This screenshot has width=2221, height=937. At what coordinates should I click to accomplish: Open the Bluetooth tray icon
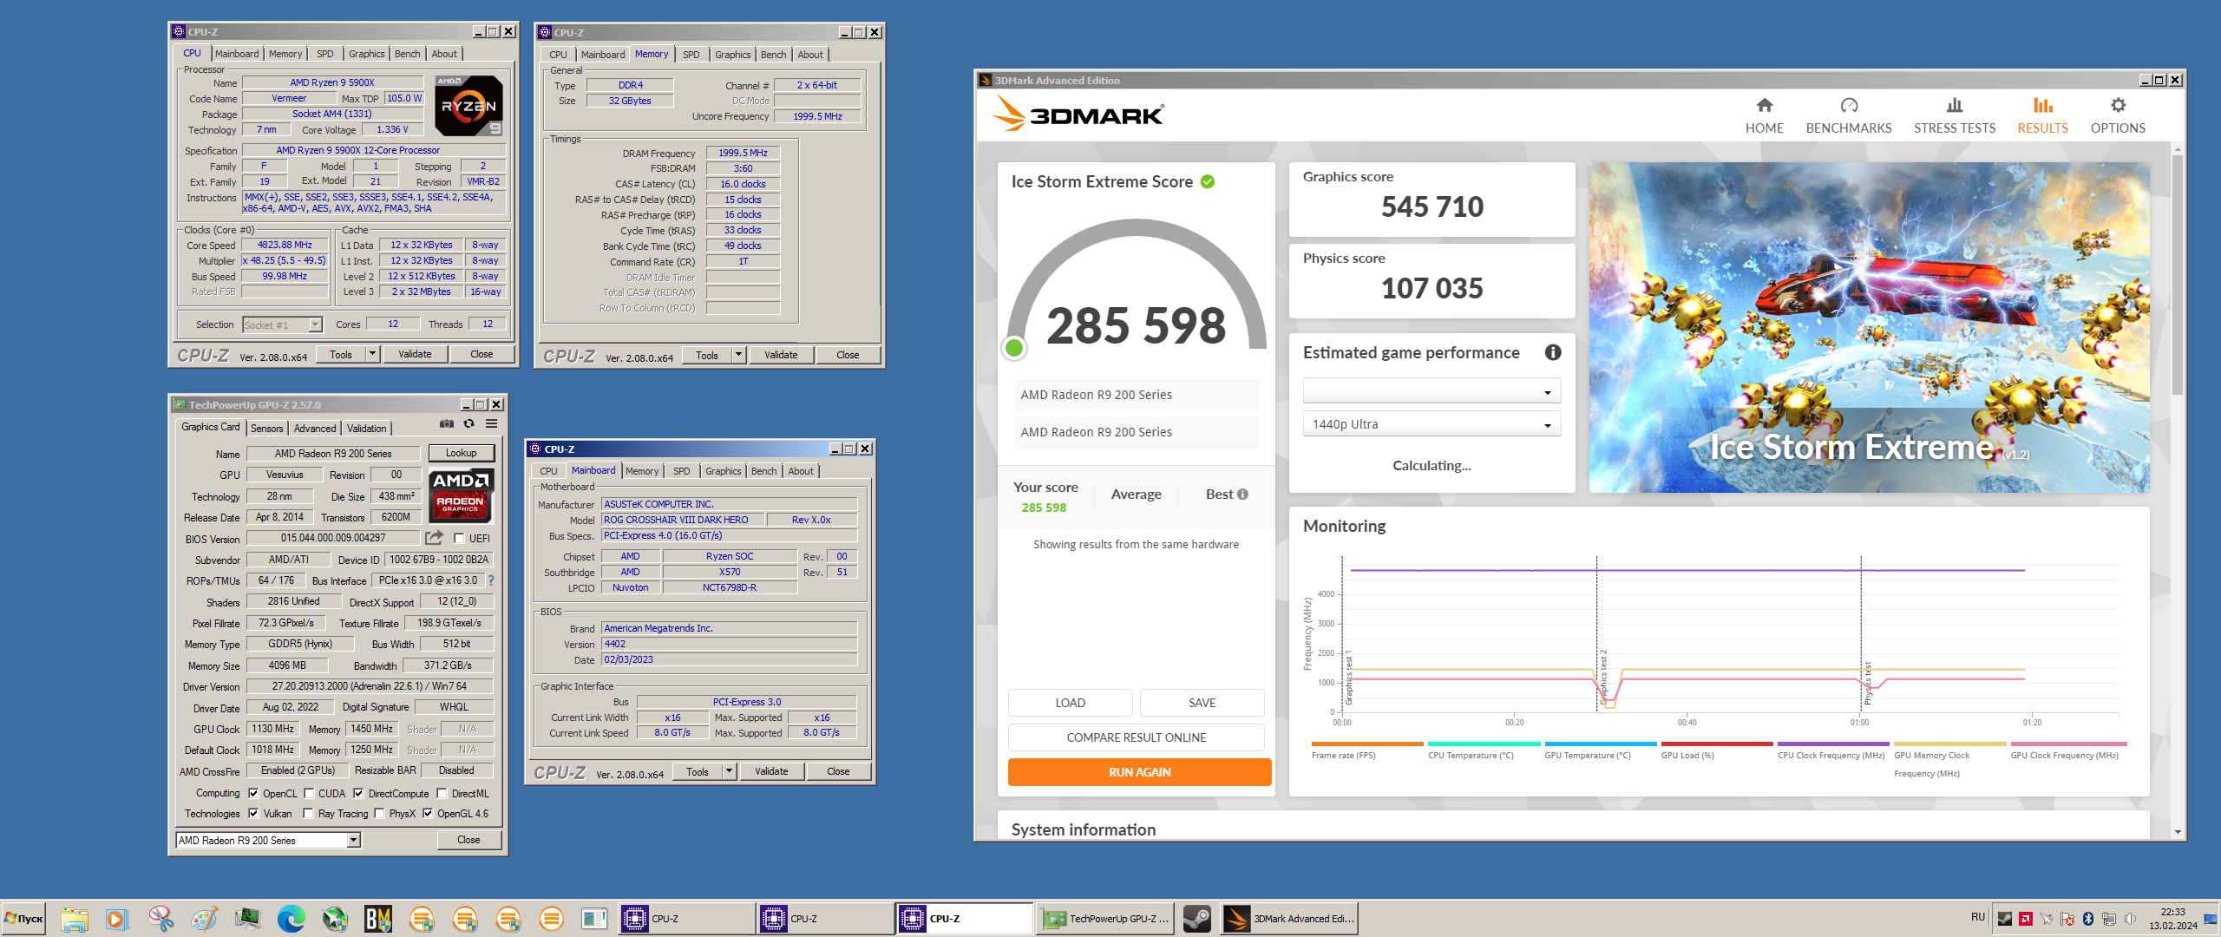(x=2088, y=919)
